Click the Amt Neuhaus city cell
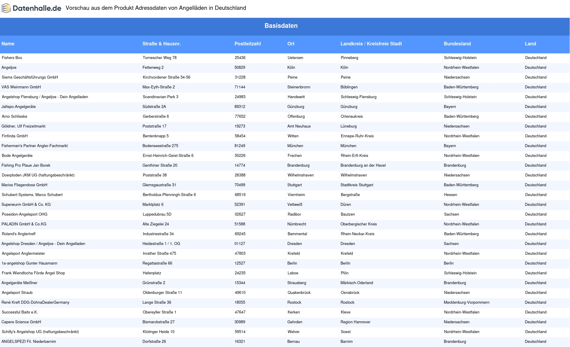The height and width of the screenshot is (347, 570). click(x=299, y=126)
